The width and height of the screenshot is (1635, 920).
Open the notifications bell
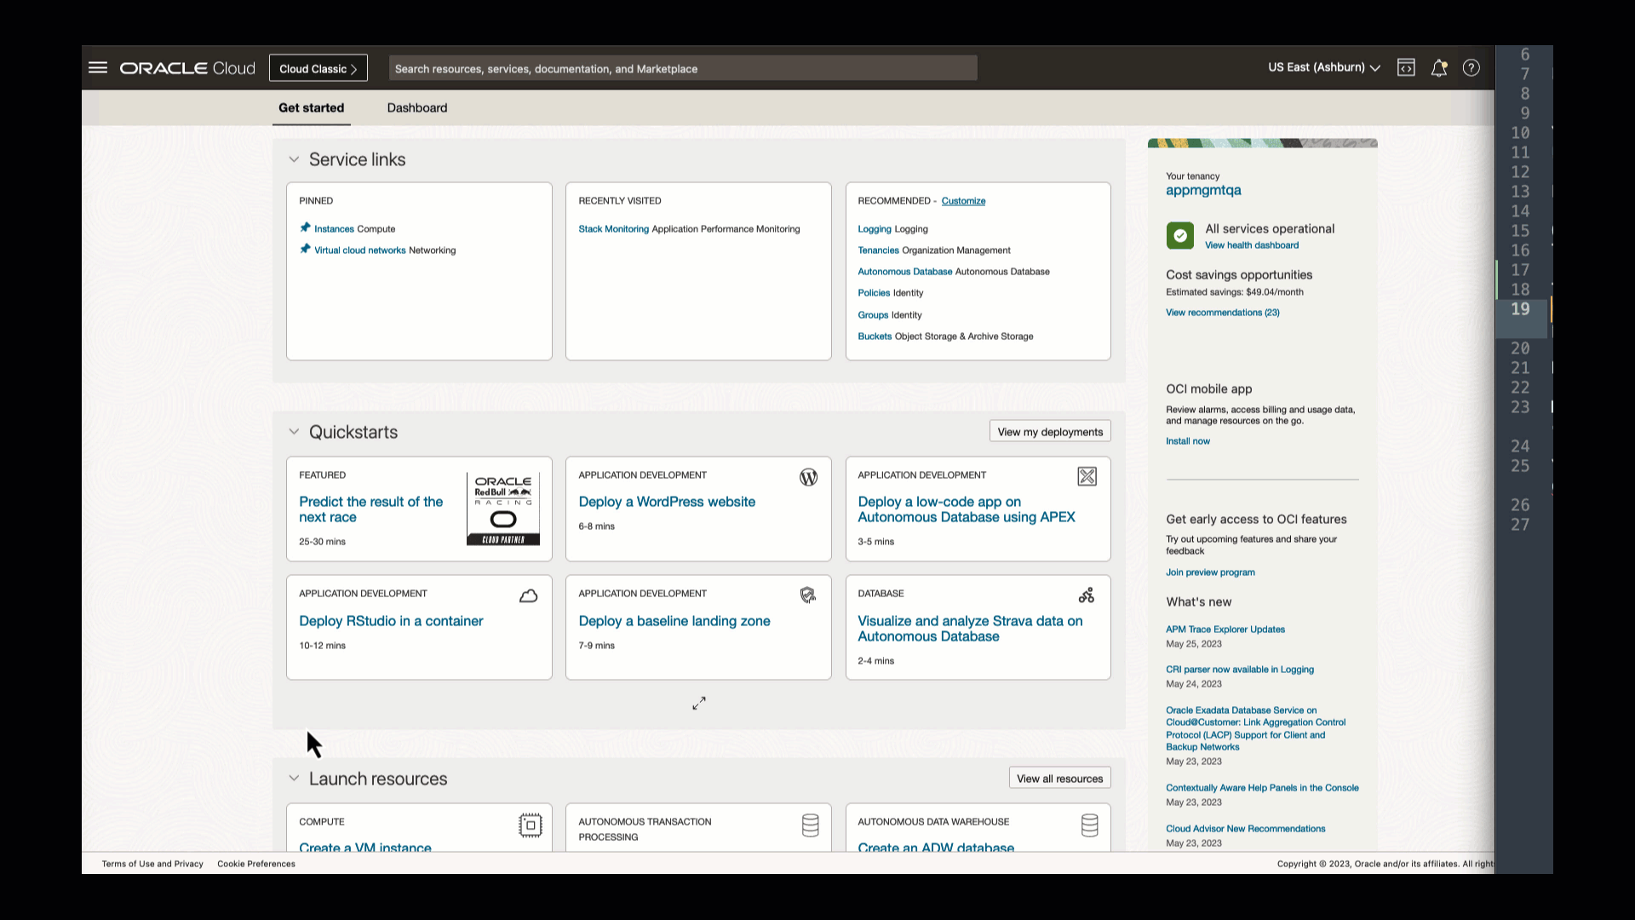[1439, 67]
